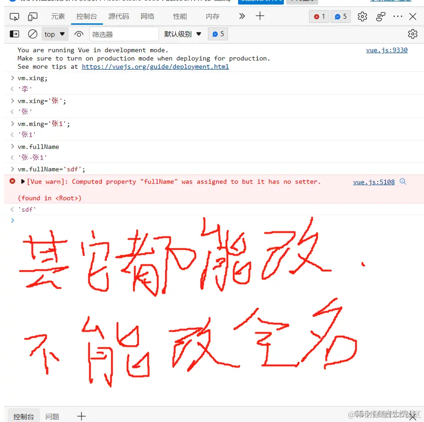
Task: Follow the vuejs.org deployment guide link
Action: click(x=155, y=66)
